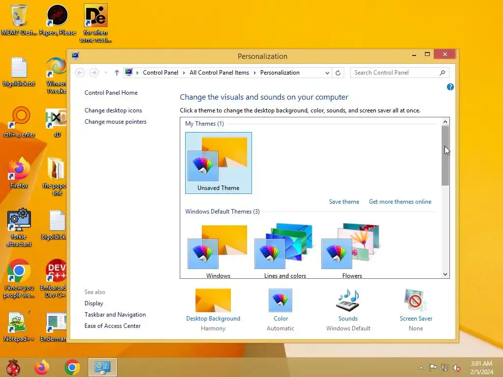Open Change mouse pointers link
Screen dimensions: 503x377
(115, 122)
